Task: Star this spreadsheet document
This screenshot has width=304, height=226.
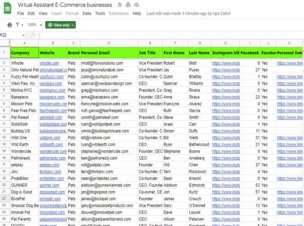Action: coord(120,5)
